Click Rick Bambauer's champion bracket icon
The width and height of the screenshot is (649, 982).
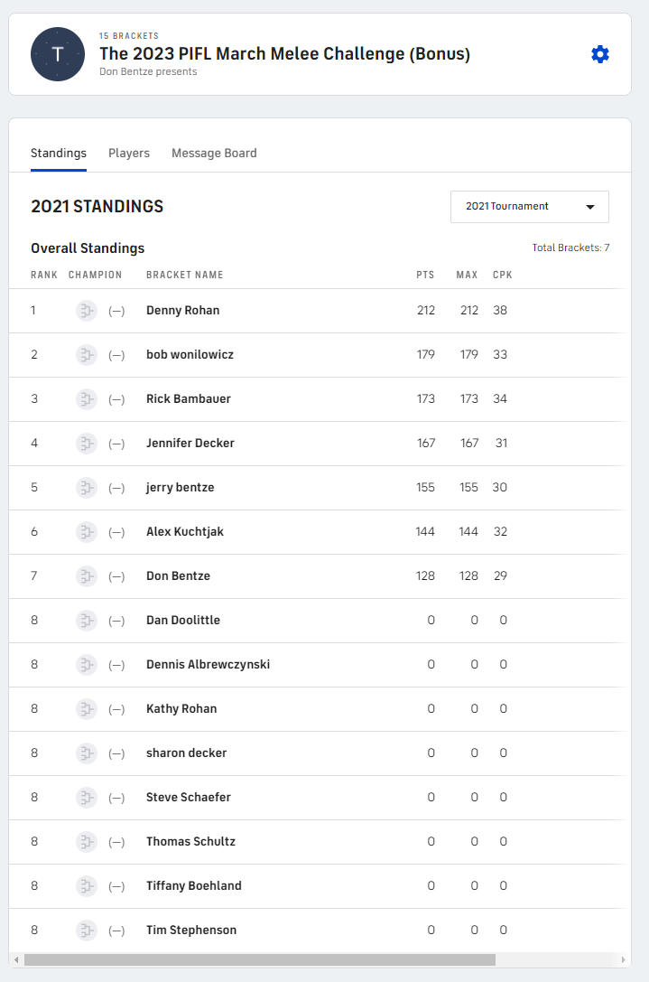(x=87, y=399)
